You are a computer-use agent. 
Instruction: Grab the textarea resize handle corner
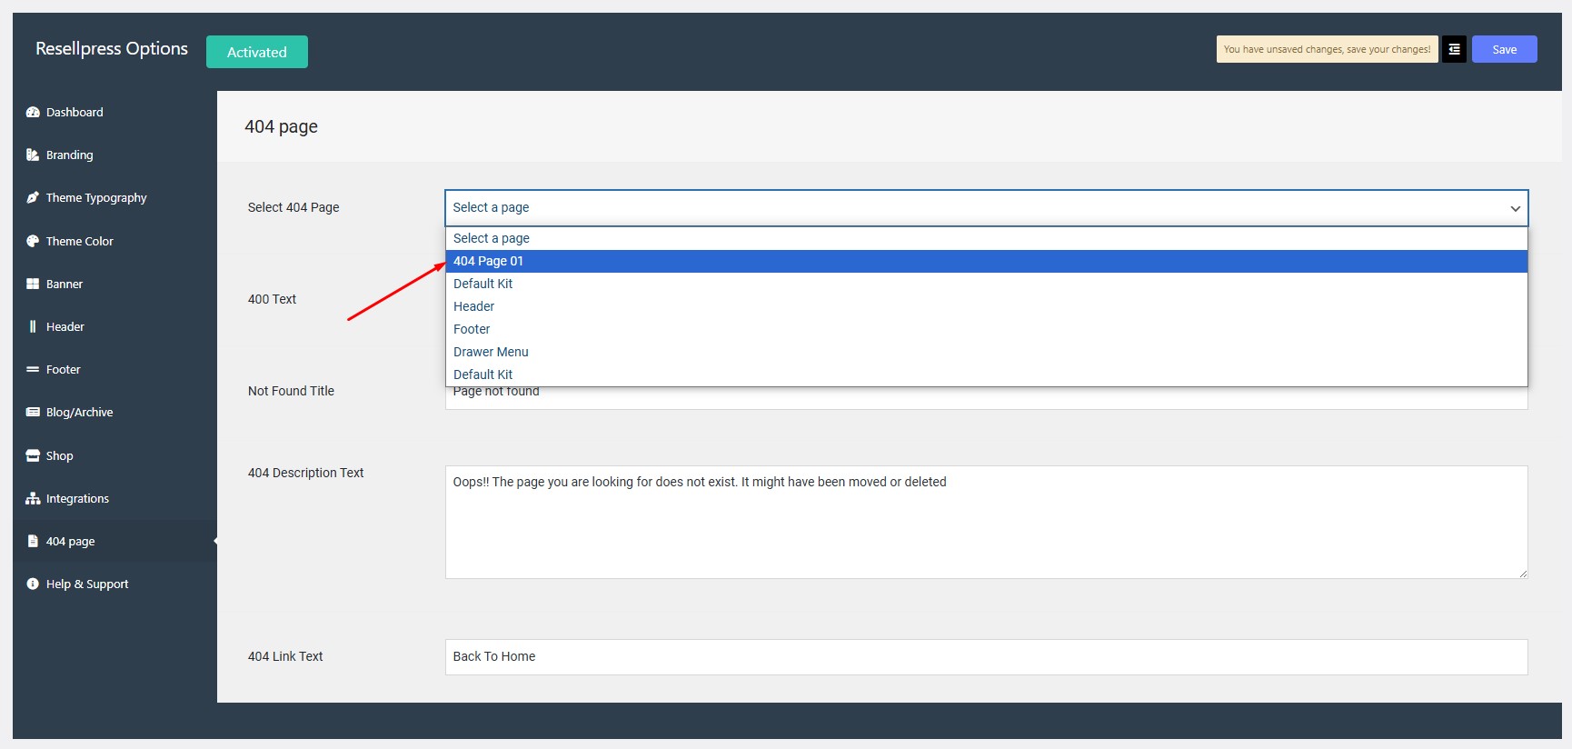tap(1523, 574)
